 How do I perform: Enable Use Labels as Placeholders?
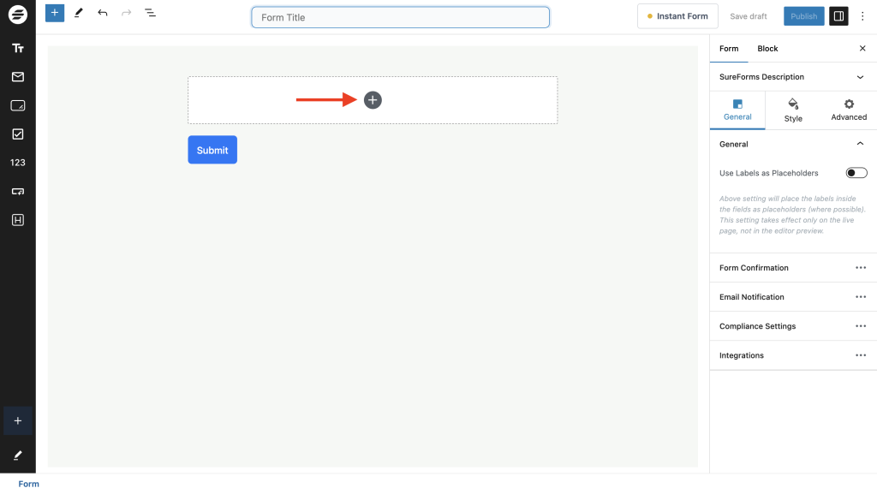856,172
